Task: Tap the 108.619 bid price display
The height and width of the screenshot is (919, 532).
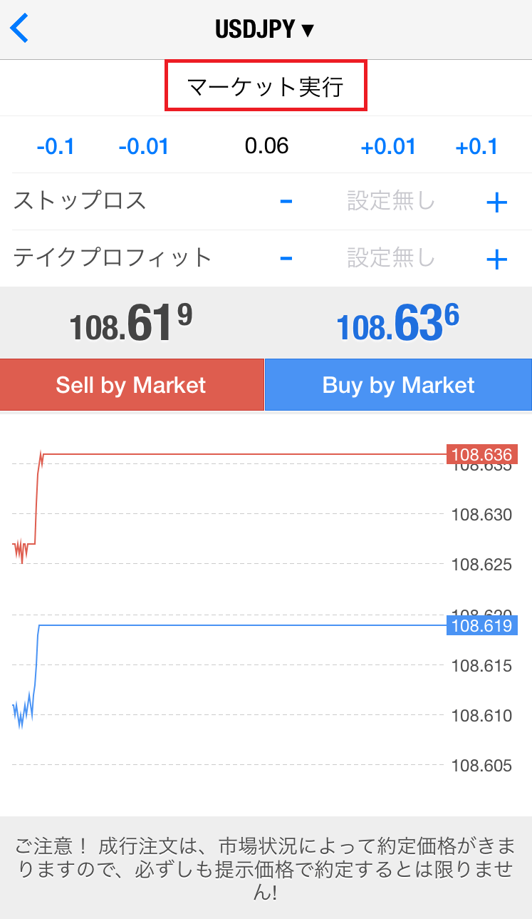Action: (x=131, y=322)
